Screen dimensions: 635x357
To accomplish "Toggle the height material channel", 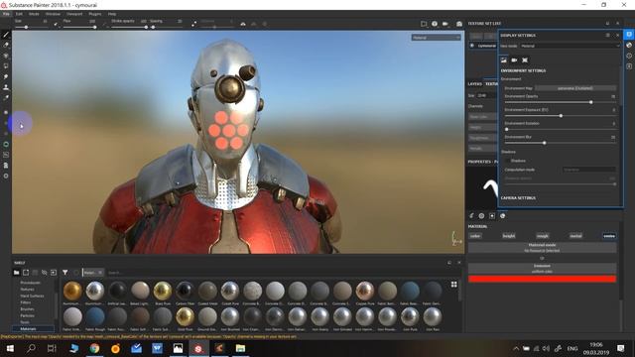I will tap(509, 236).
